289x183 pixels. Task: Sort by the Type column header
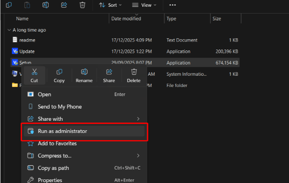coord(171,19)
